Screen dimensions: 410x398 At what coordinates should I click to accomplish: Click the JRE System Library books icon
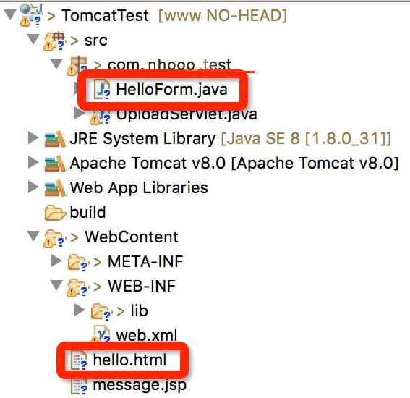55,138
